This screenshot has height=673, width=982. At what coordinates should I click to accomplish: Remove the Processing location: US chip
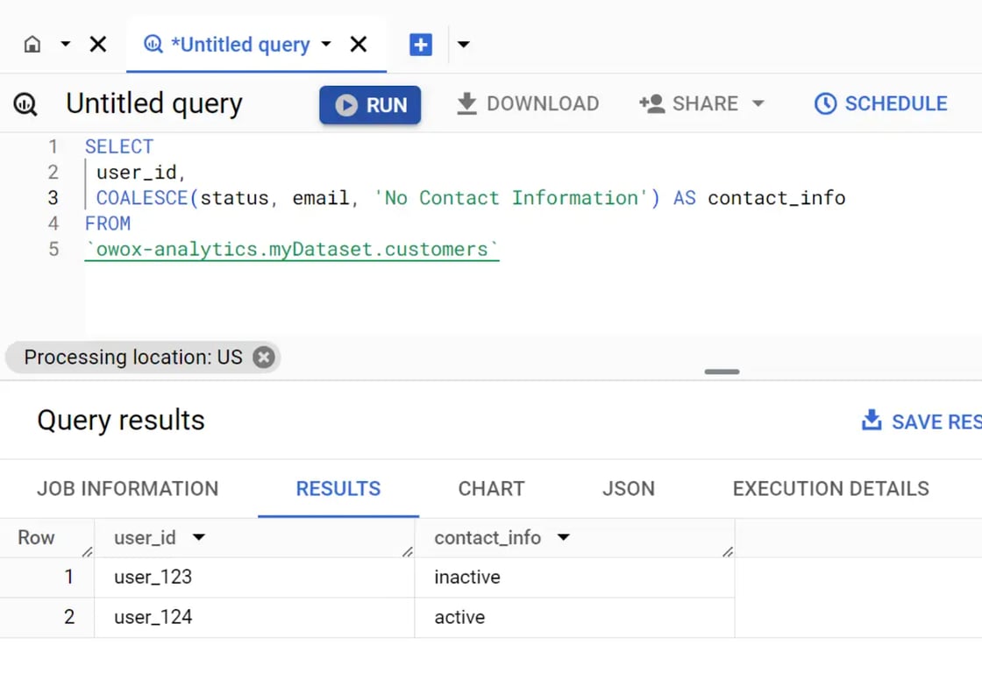coord(264,358)
